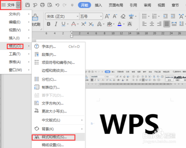Open the font dialog launcher corner arrow
The width and height of the screenshot is (186, 148).
(137, 29)
